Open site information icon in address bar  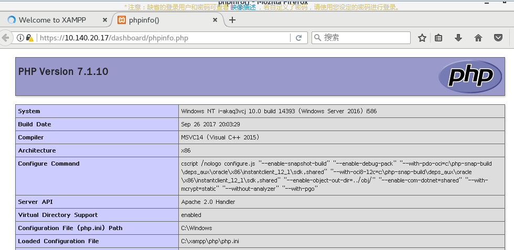(x=20, y=38)
